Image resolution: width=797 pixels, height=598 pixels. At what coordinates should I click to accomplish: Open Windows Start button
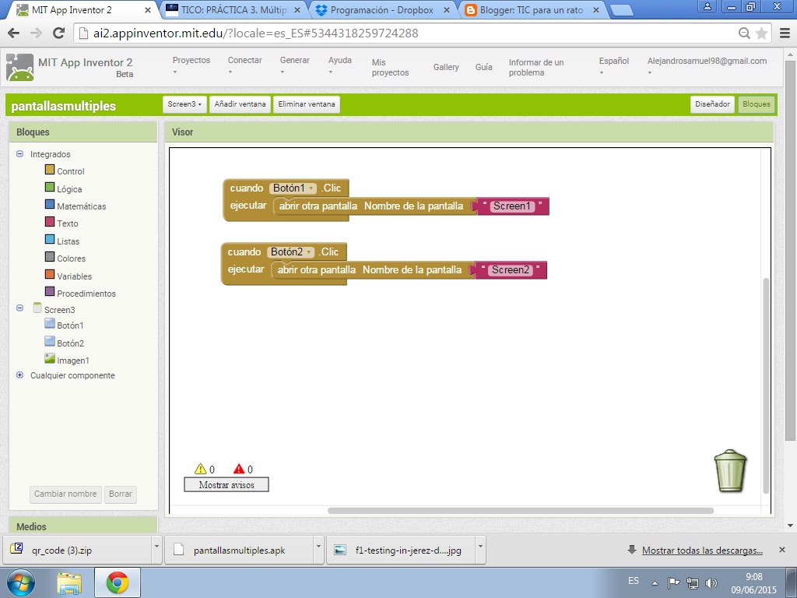pos(21,582)
